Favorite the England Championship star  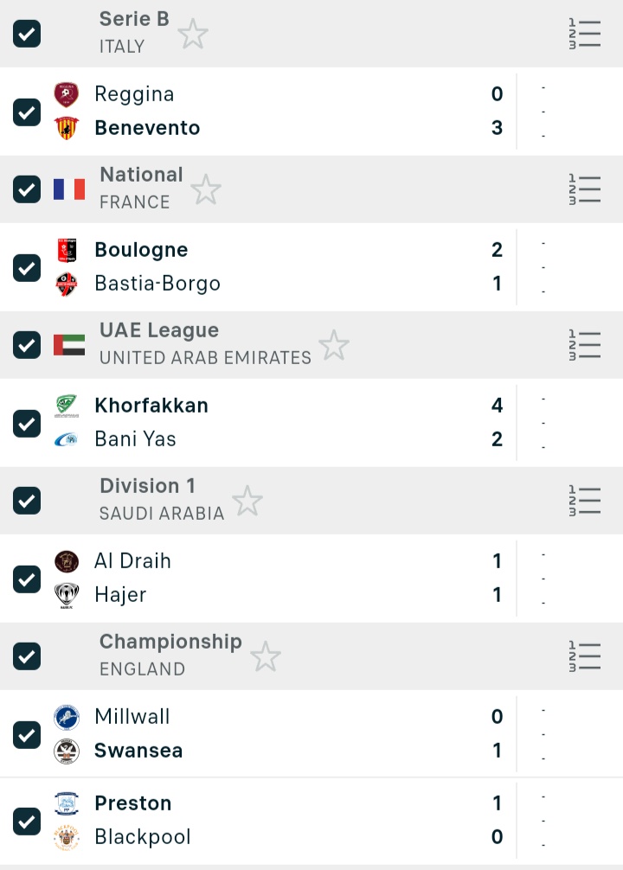(266, 656)
